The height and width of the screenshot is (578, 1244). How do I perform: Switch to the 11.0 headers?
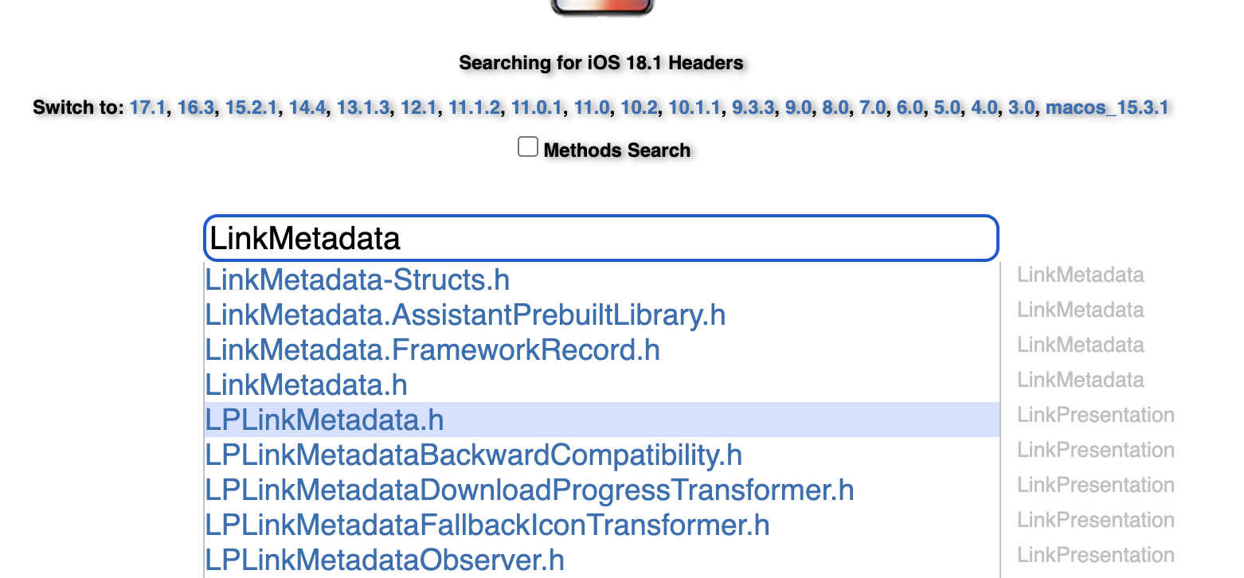[592, 107]
